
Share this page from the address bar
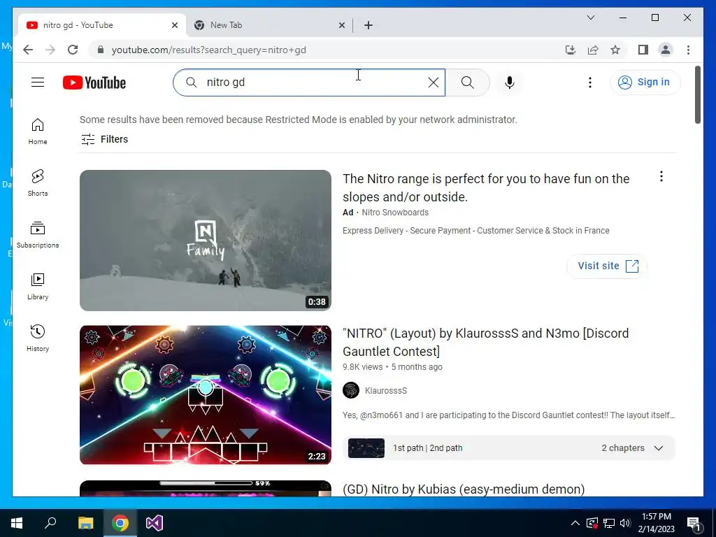pos(593,50)
